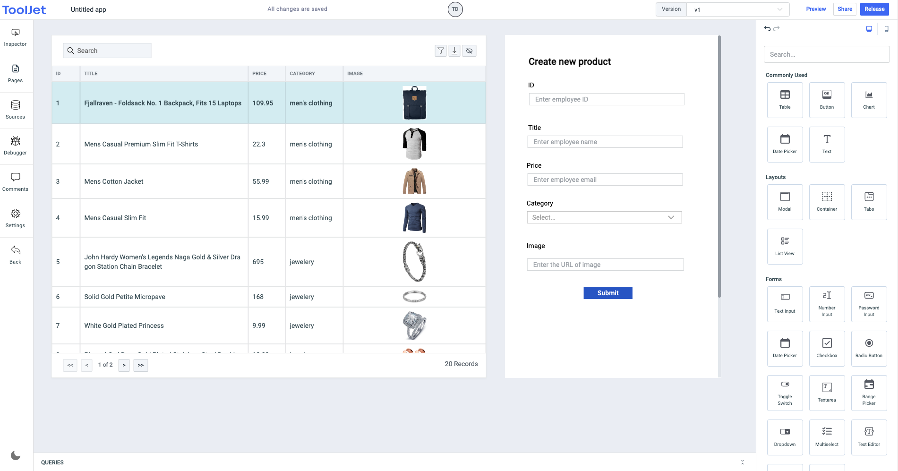The image size is (898, 471).
Task: Download table data with the download icon
Action: 454,51
